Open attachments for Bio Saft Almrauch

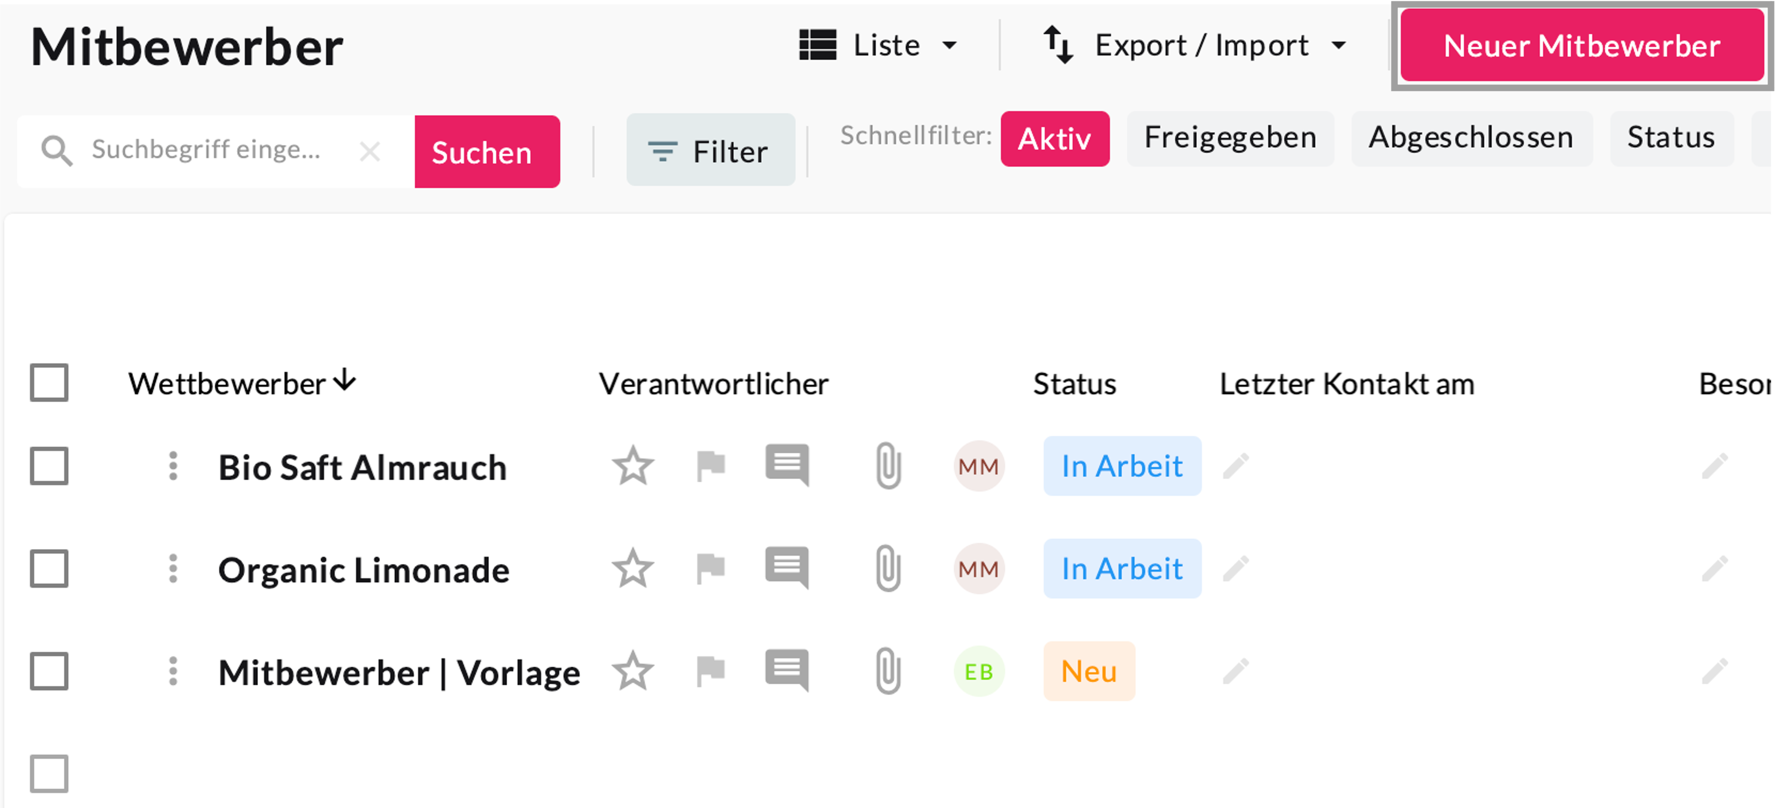[888, 467]
